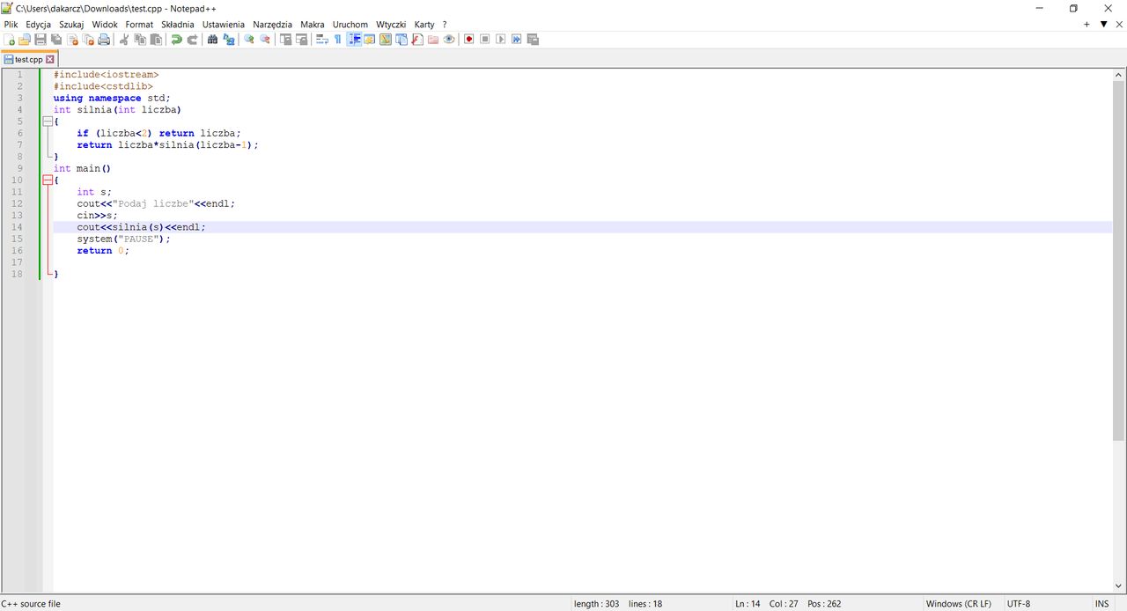This screenshot has width=1127, height=611.
Task: Click the run macro multiple times icon
Action: (516, 40)
